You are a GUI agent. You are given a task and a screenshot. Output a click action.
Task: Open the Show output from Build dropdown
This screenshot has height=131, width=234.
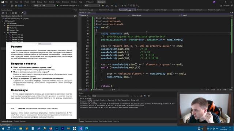(x=110, y=96)
